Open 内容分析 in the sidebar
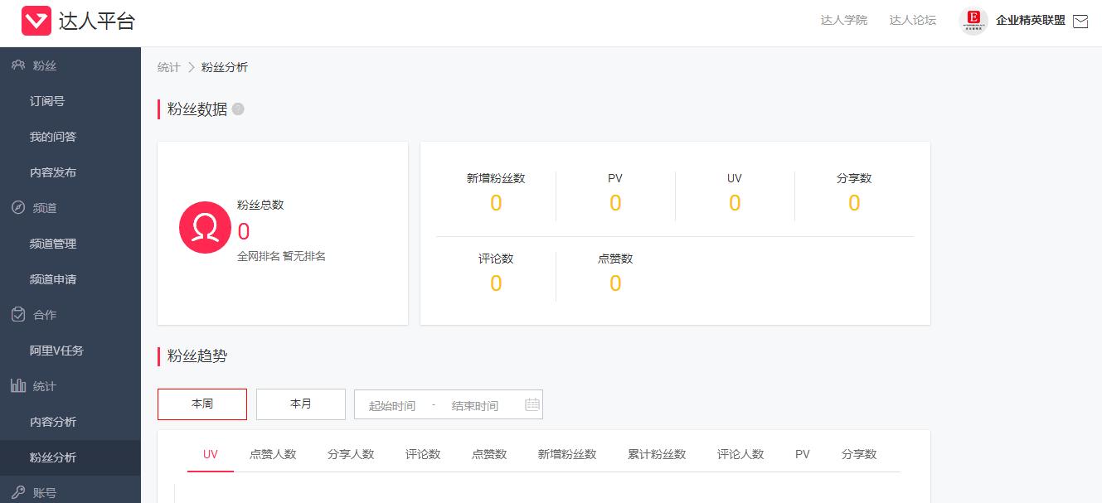This screenshot has width=1102, height=503. pyautogui.click(x=51, y=421)
